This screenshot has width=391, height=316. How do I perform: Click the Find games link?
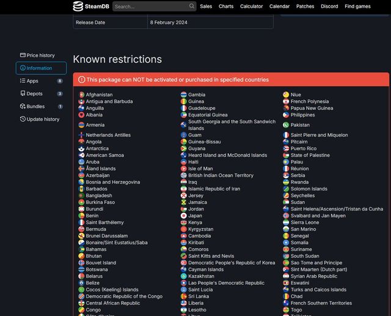tap(357, 6)
